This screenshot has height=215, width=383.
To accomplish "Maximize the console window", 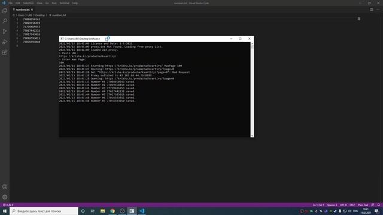I will pos(240,39).
